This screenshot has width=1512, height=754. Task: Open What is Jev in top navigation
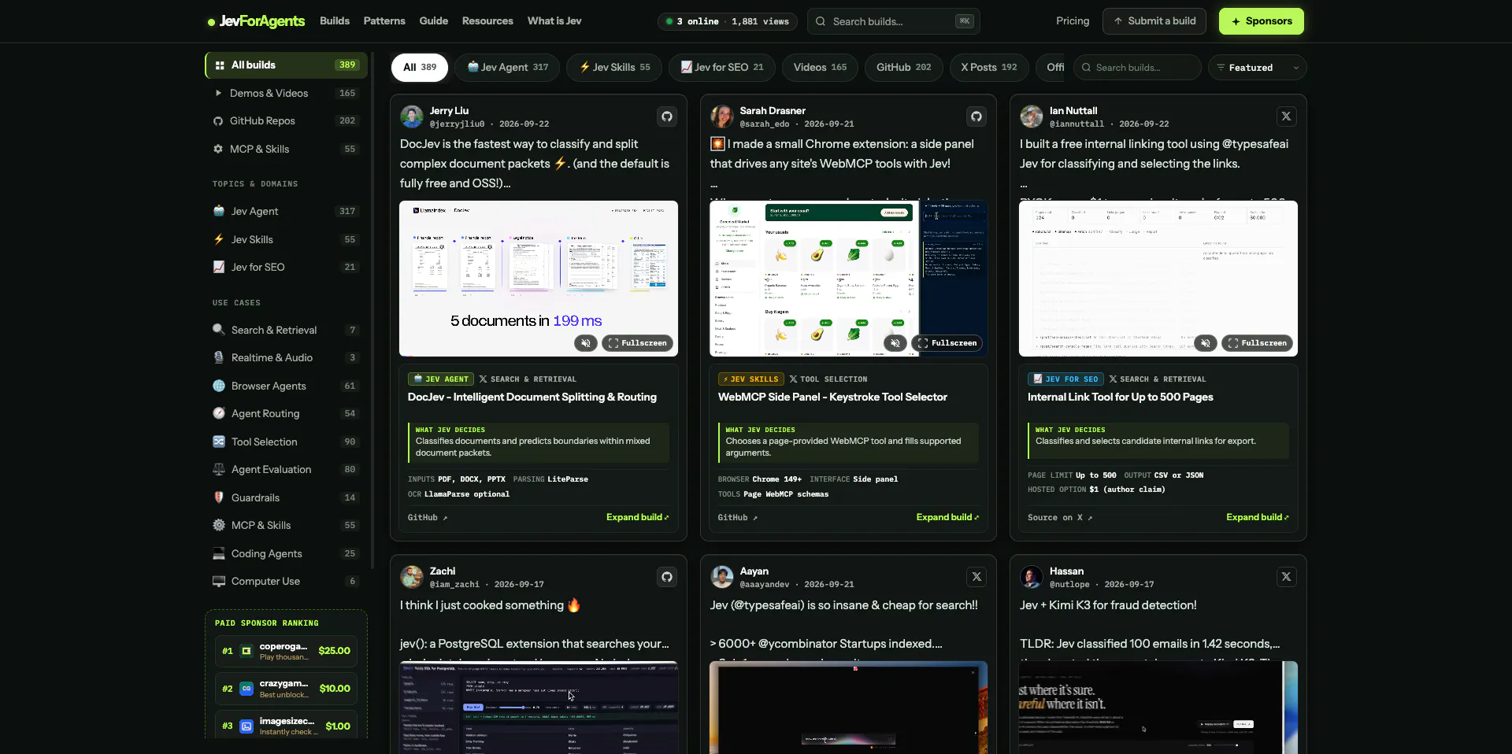point(554,21)
